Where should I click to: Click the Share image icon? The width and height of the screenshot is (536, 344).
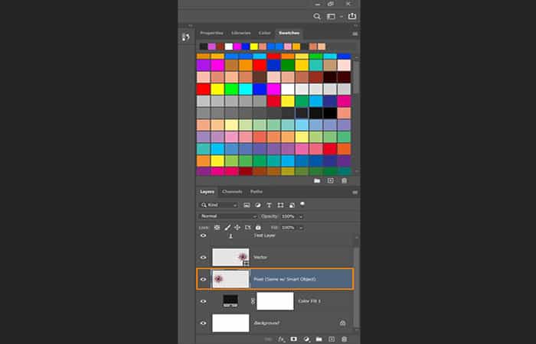351,16
